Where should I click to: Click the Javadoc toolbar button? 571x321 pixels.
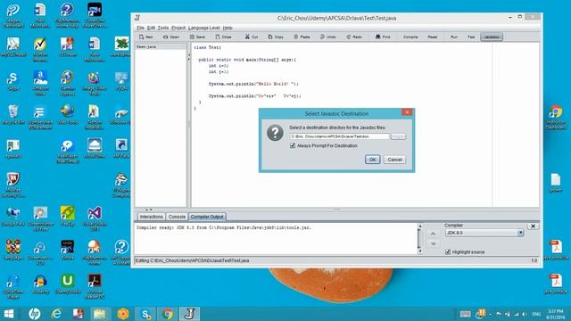tap(492, 37)
